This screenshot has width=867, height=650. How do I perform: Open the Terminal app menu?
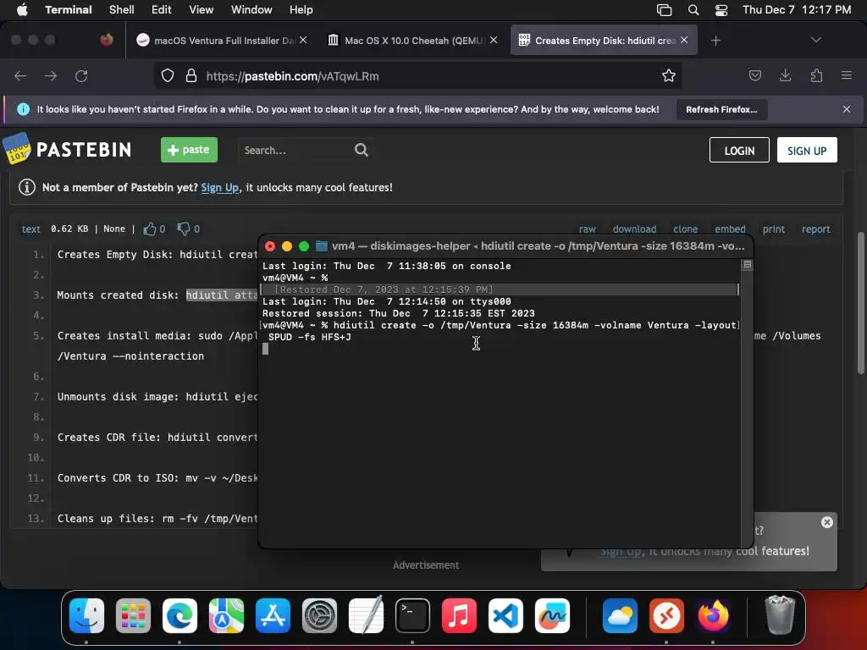pyautogui.click(x=68, y=10)
